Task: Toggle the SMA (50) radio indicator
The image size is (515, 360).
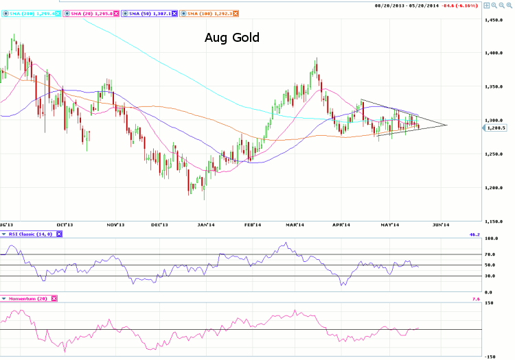Action: [x=125, y=14]
